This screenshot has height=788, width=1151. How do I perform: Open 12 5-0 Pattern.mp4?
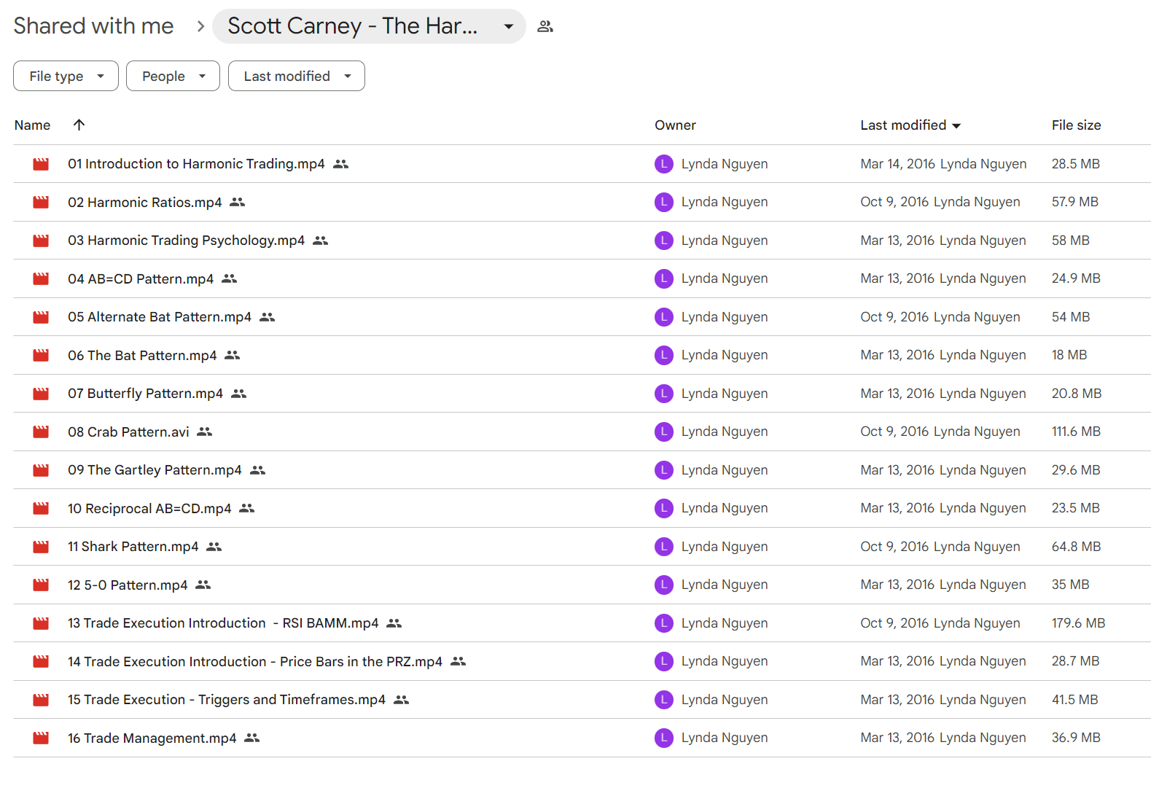pyautogui.click(x=128, y=585)
